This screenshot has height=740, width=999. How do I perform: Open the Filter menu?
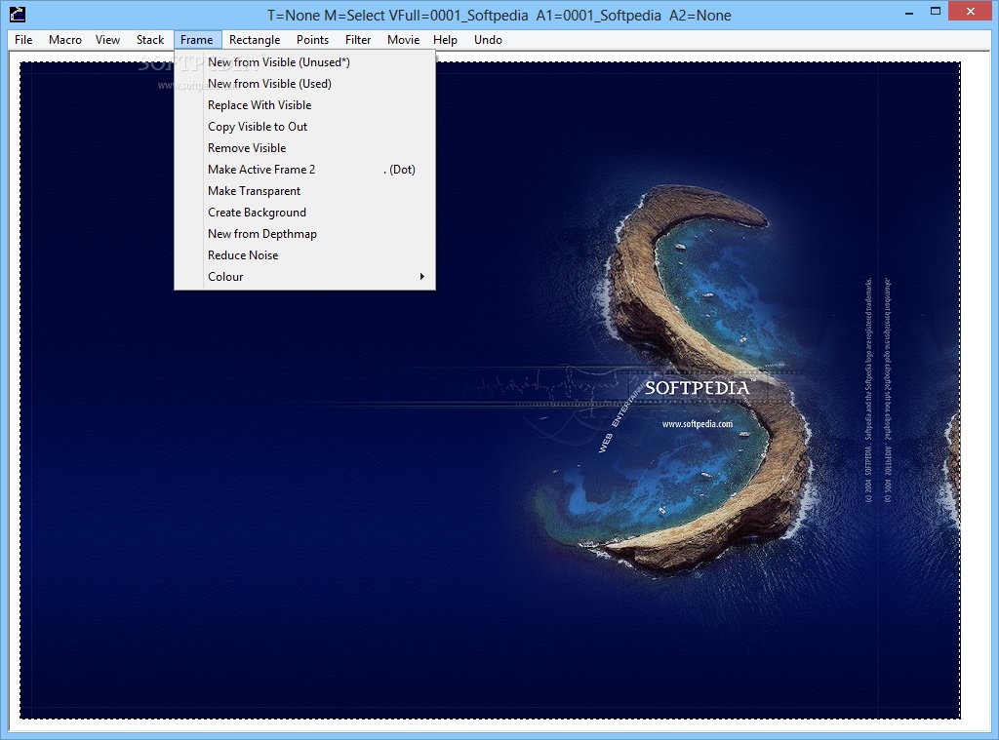click(358, 39)
